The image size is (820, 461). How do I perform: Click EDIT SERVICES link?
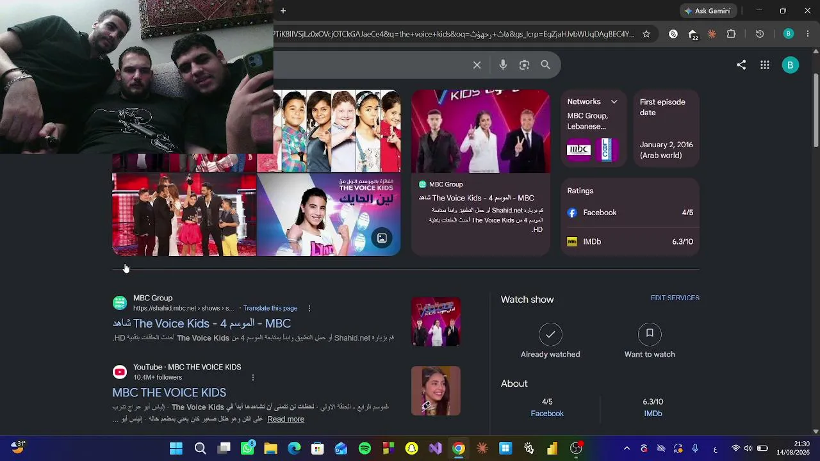pos(675,298)
